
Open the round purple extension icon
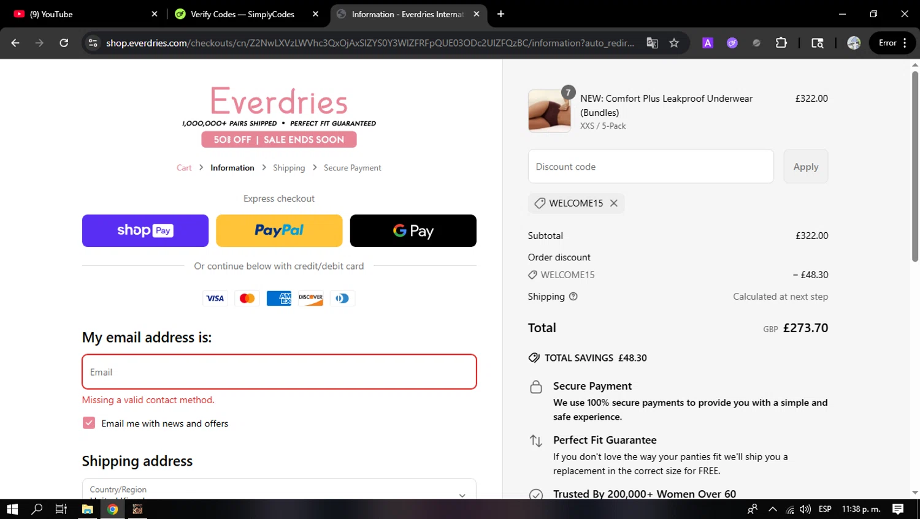(732, 43)
